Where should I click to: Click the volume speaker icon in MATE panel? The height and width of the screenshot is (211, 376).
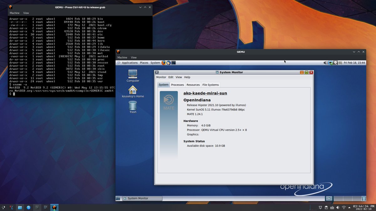(326, 63)
